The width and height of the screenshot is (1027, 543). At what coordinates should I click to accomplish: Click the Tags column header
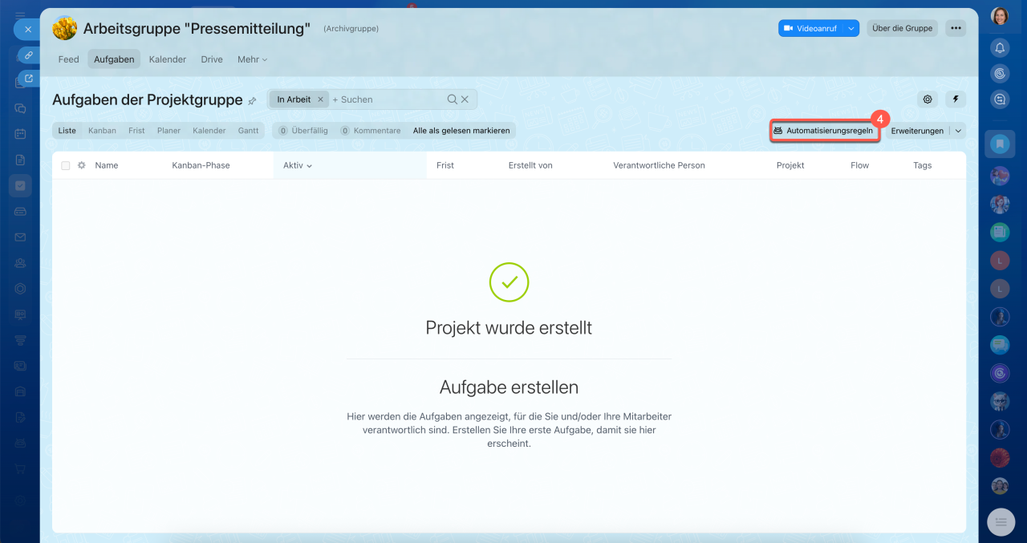click(x=922, y=165)
